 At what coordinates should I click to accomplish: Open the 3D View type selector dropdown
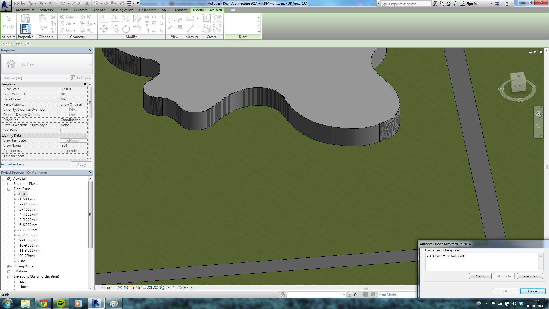(91, 64)
